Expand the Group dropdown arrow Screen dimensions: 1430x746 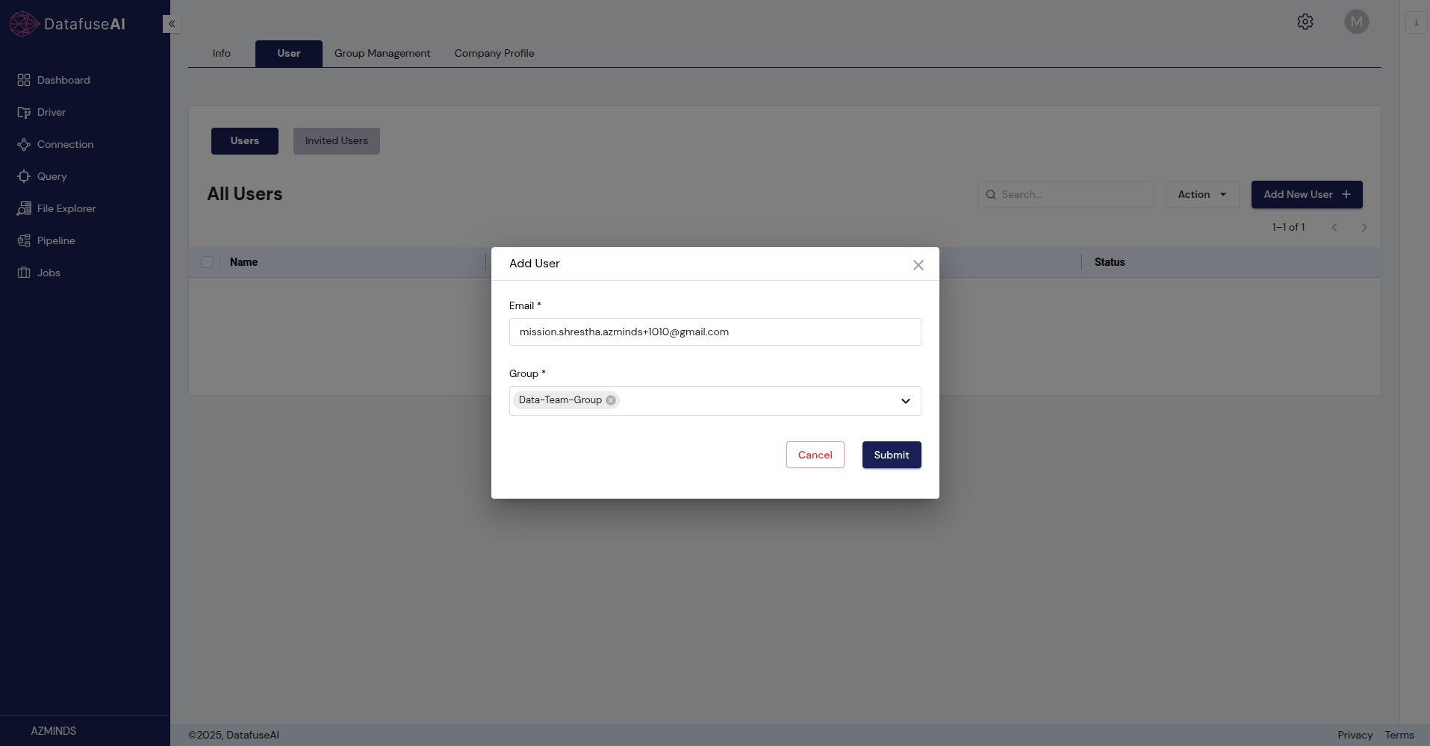(905, 401)
